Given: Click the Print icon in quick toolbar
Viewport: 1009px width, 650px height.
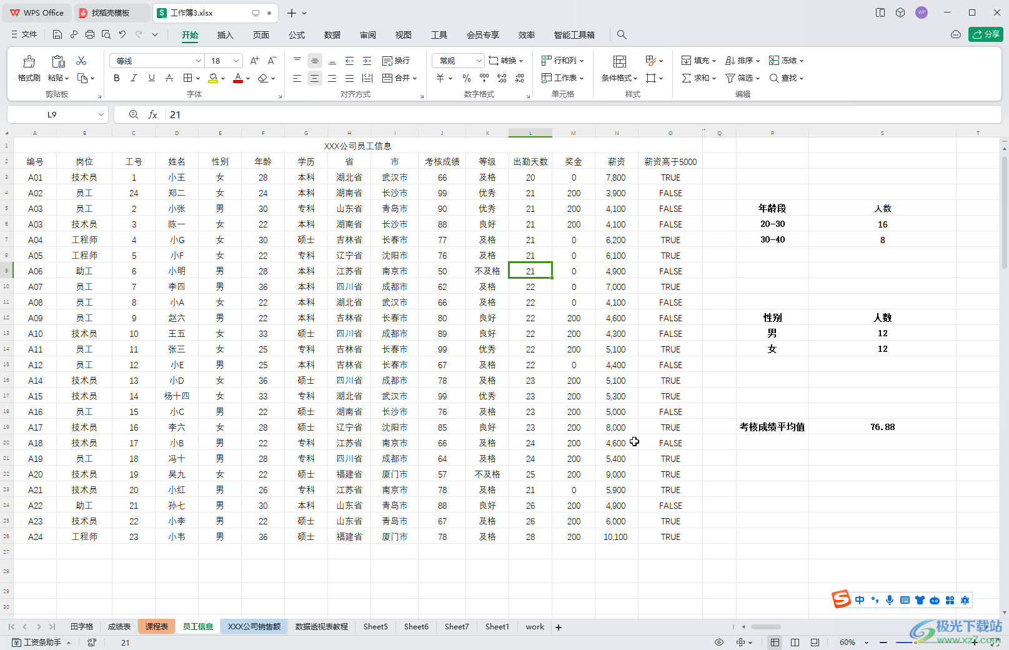Looking at the screenshot, I should [x=90, y=34].
